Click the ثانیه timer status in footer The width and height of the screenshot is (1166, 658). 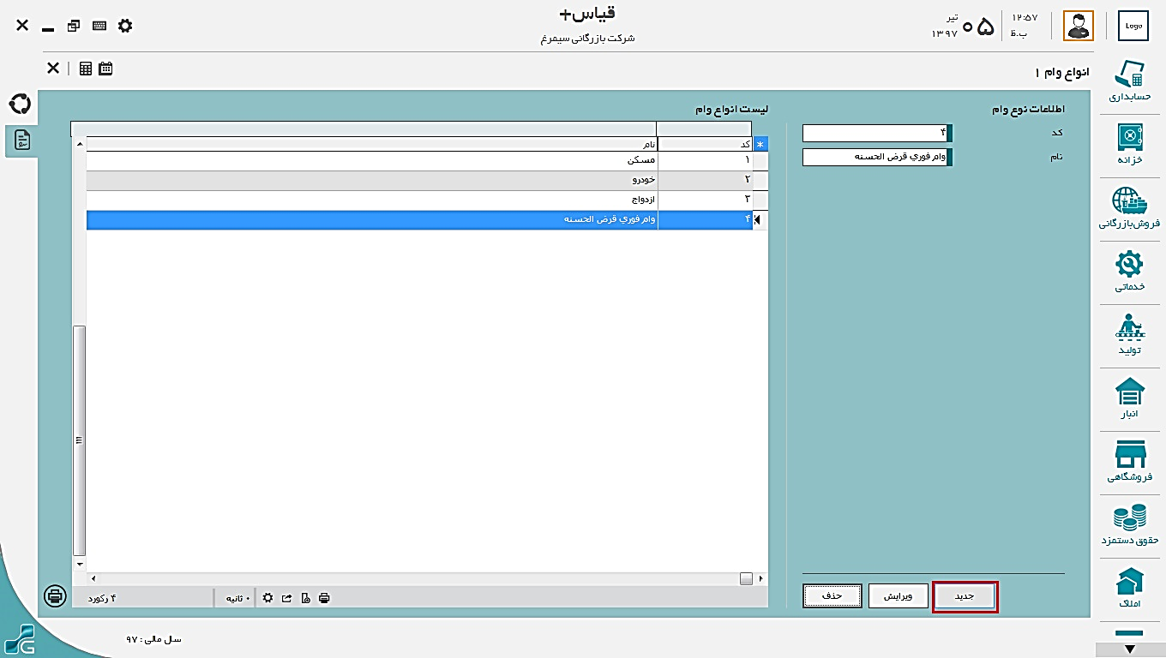pyautogui.click(x=237, y=598)
